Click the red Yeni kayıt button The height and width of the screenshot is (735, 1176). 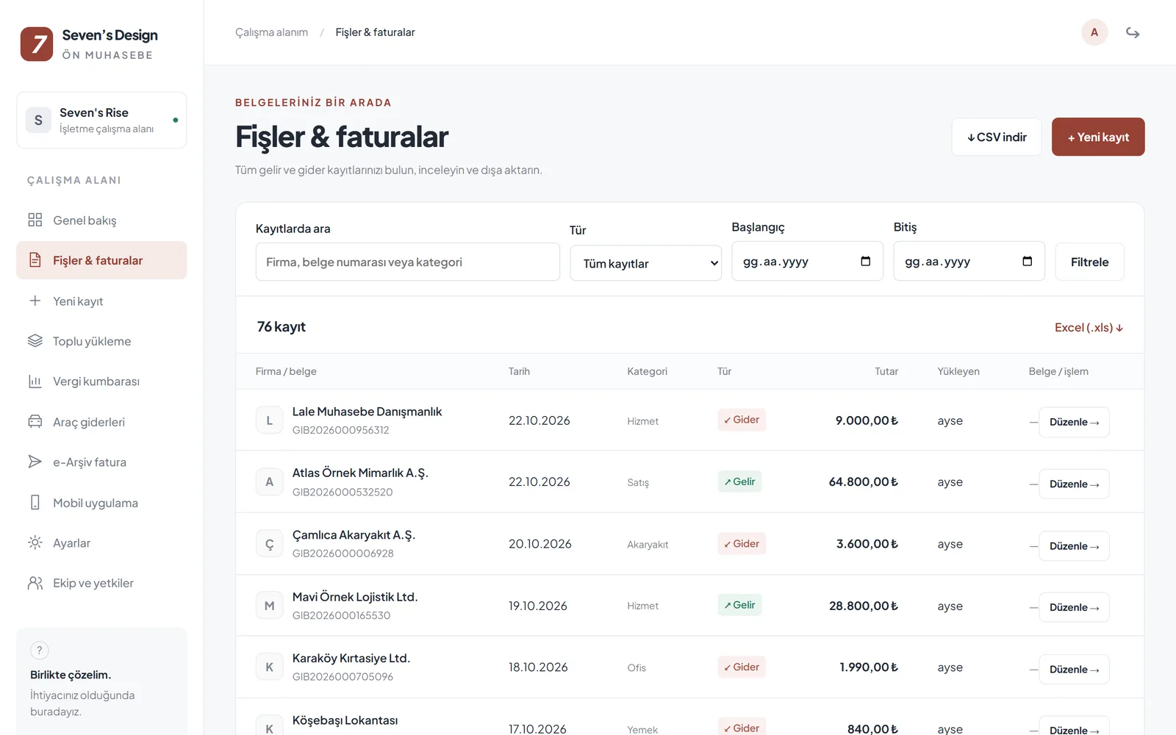pos(1098,137)
